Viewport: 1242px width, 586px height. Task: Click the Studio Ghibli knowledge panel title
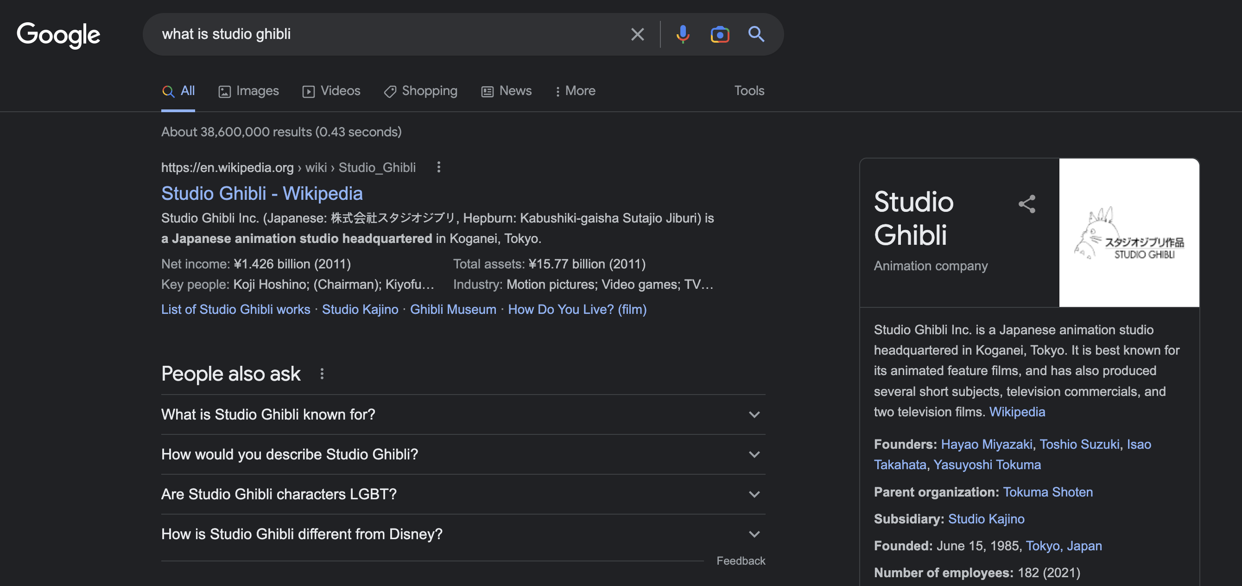click(913, 218)
